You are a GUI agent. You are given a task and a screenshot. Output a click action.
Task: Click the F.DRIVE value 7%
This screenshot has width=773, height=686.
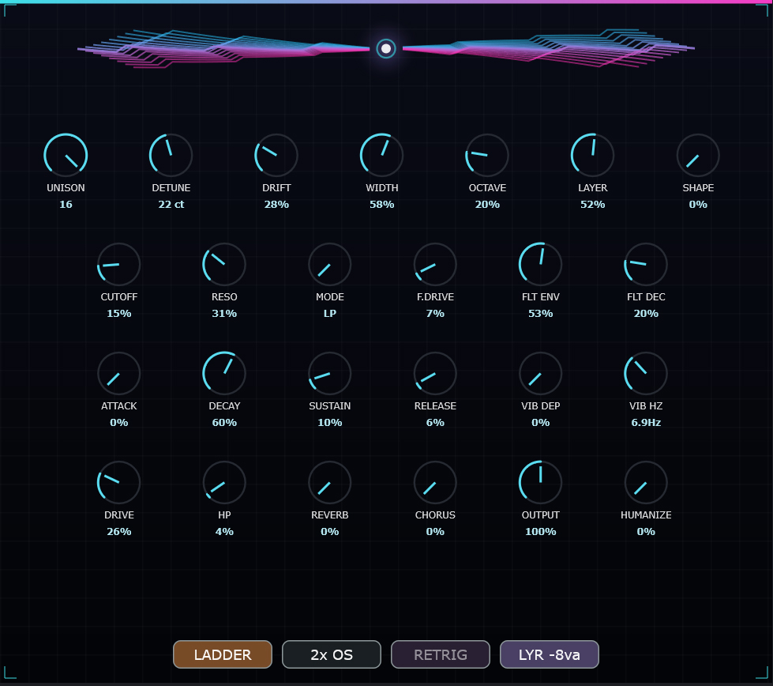435,314
